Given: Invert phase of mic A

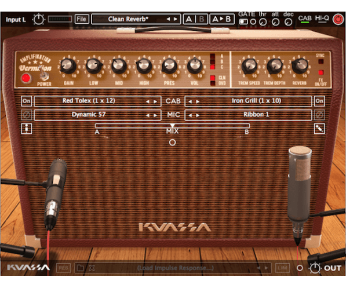Looking at the screenshot, I should pos(27,115).
